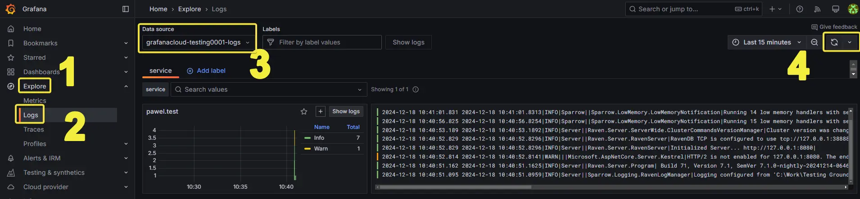Open the Last 15 minutes time picker
860x199 pixels.
tap(767, 42)
